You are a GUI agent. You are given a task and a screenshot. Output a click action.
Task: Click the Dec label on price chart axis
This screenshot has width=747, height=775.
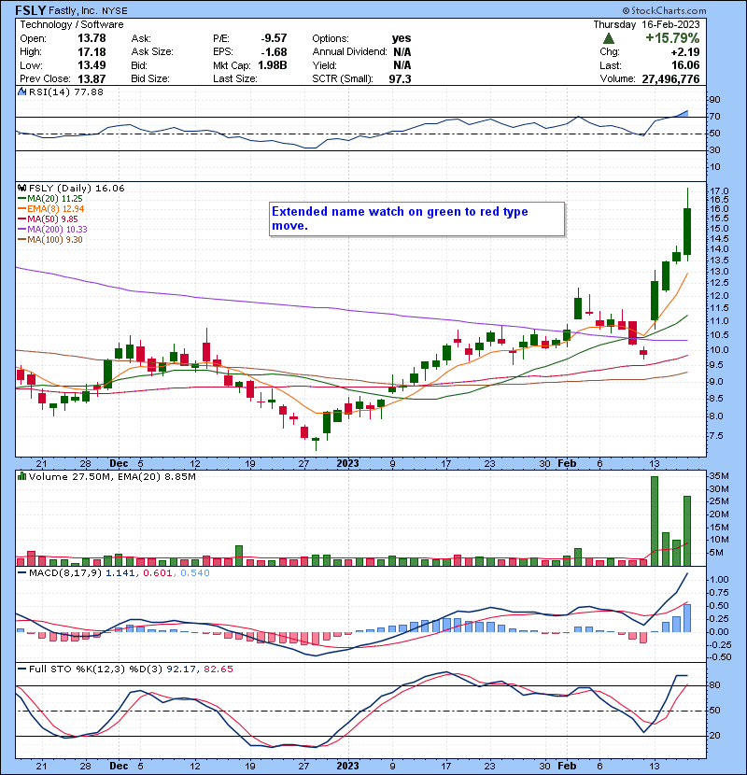(x=119, y=464)
